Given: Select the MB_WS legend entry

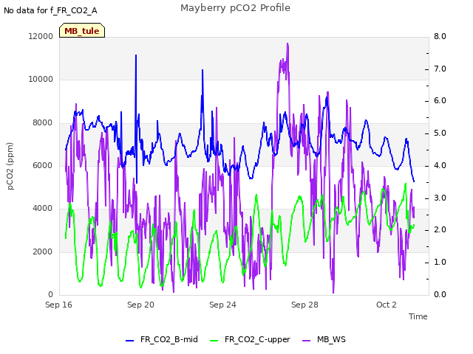Looking at the screenshot, I should 324,339.
